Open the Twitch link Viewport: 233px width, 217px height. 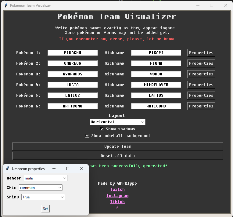(117, 189)
